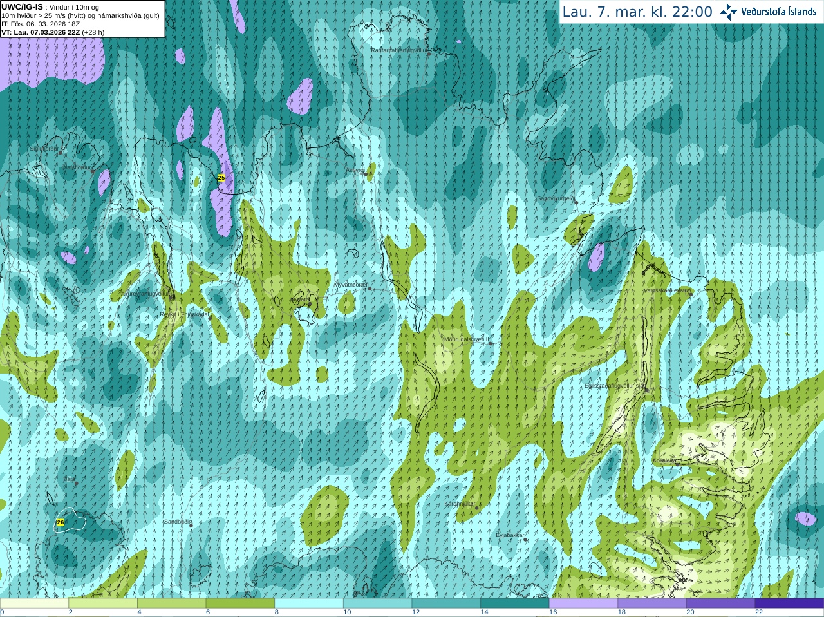824x617 pixels.
Task: Click the Egilsstaðaflugvöllur station dot
Action: 647,390
